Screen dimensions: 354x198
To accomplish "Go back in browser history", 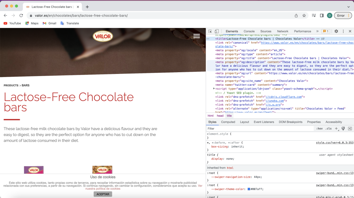I will [x=6, y=16].
